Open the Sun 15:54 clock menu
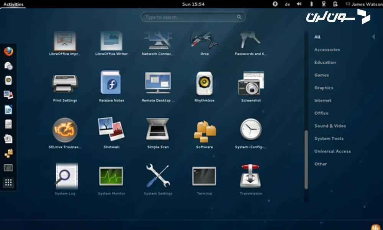383x230 pixels. [x=193, y=4]
